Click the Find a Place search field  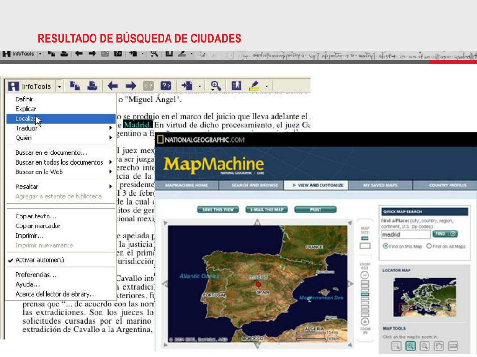405,235
